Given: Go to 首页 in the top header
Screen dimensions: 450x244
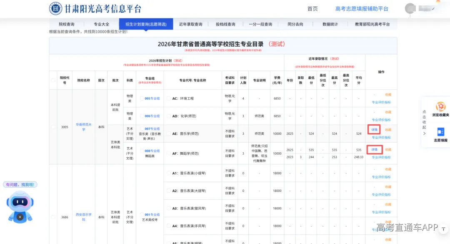Looking at the screenshot, I should [x=312, y=9].
